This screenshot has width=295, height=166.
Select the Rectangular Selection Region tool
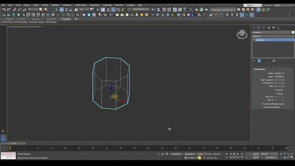click(51, 10)
